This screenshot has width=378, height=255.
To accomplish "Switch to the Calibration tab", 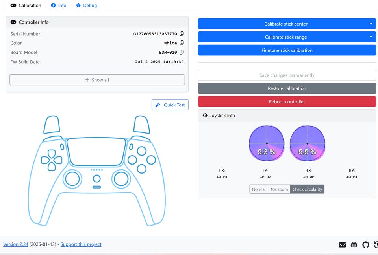I will (26, 5).
